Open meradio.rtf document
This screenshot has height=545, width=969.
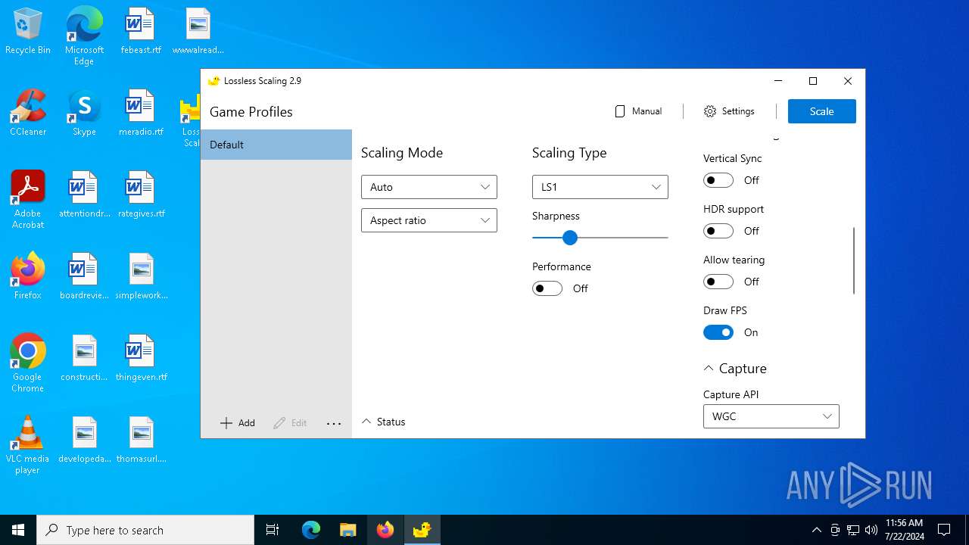pyautogui.click(x=141, y=114)
